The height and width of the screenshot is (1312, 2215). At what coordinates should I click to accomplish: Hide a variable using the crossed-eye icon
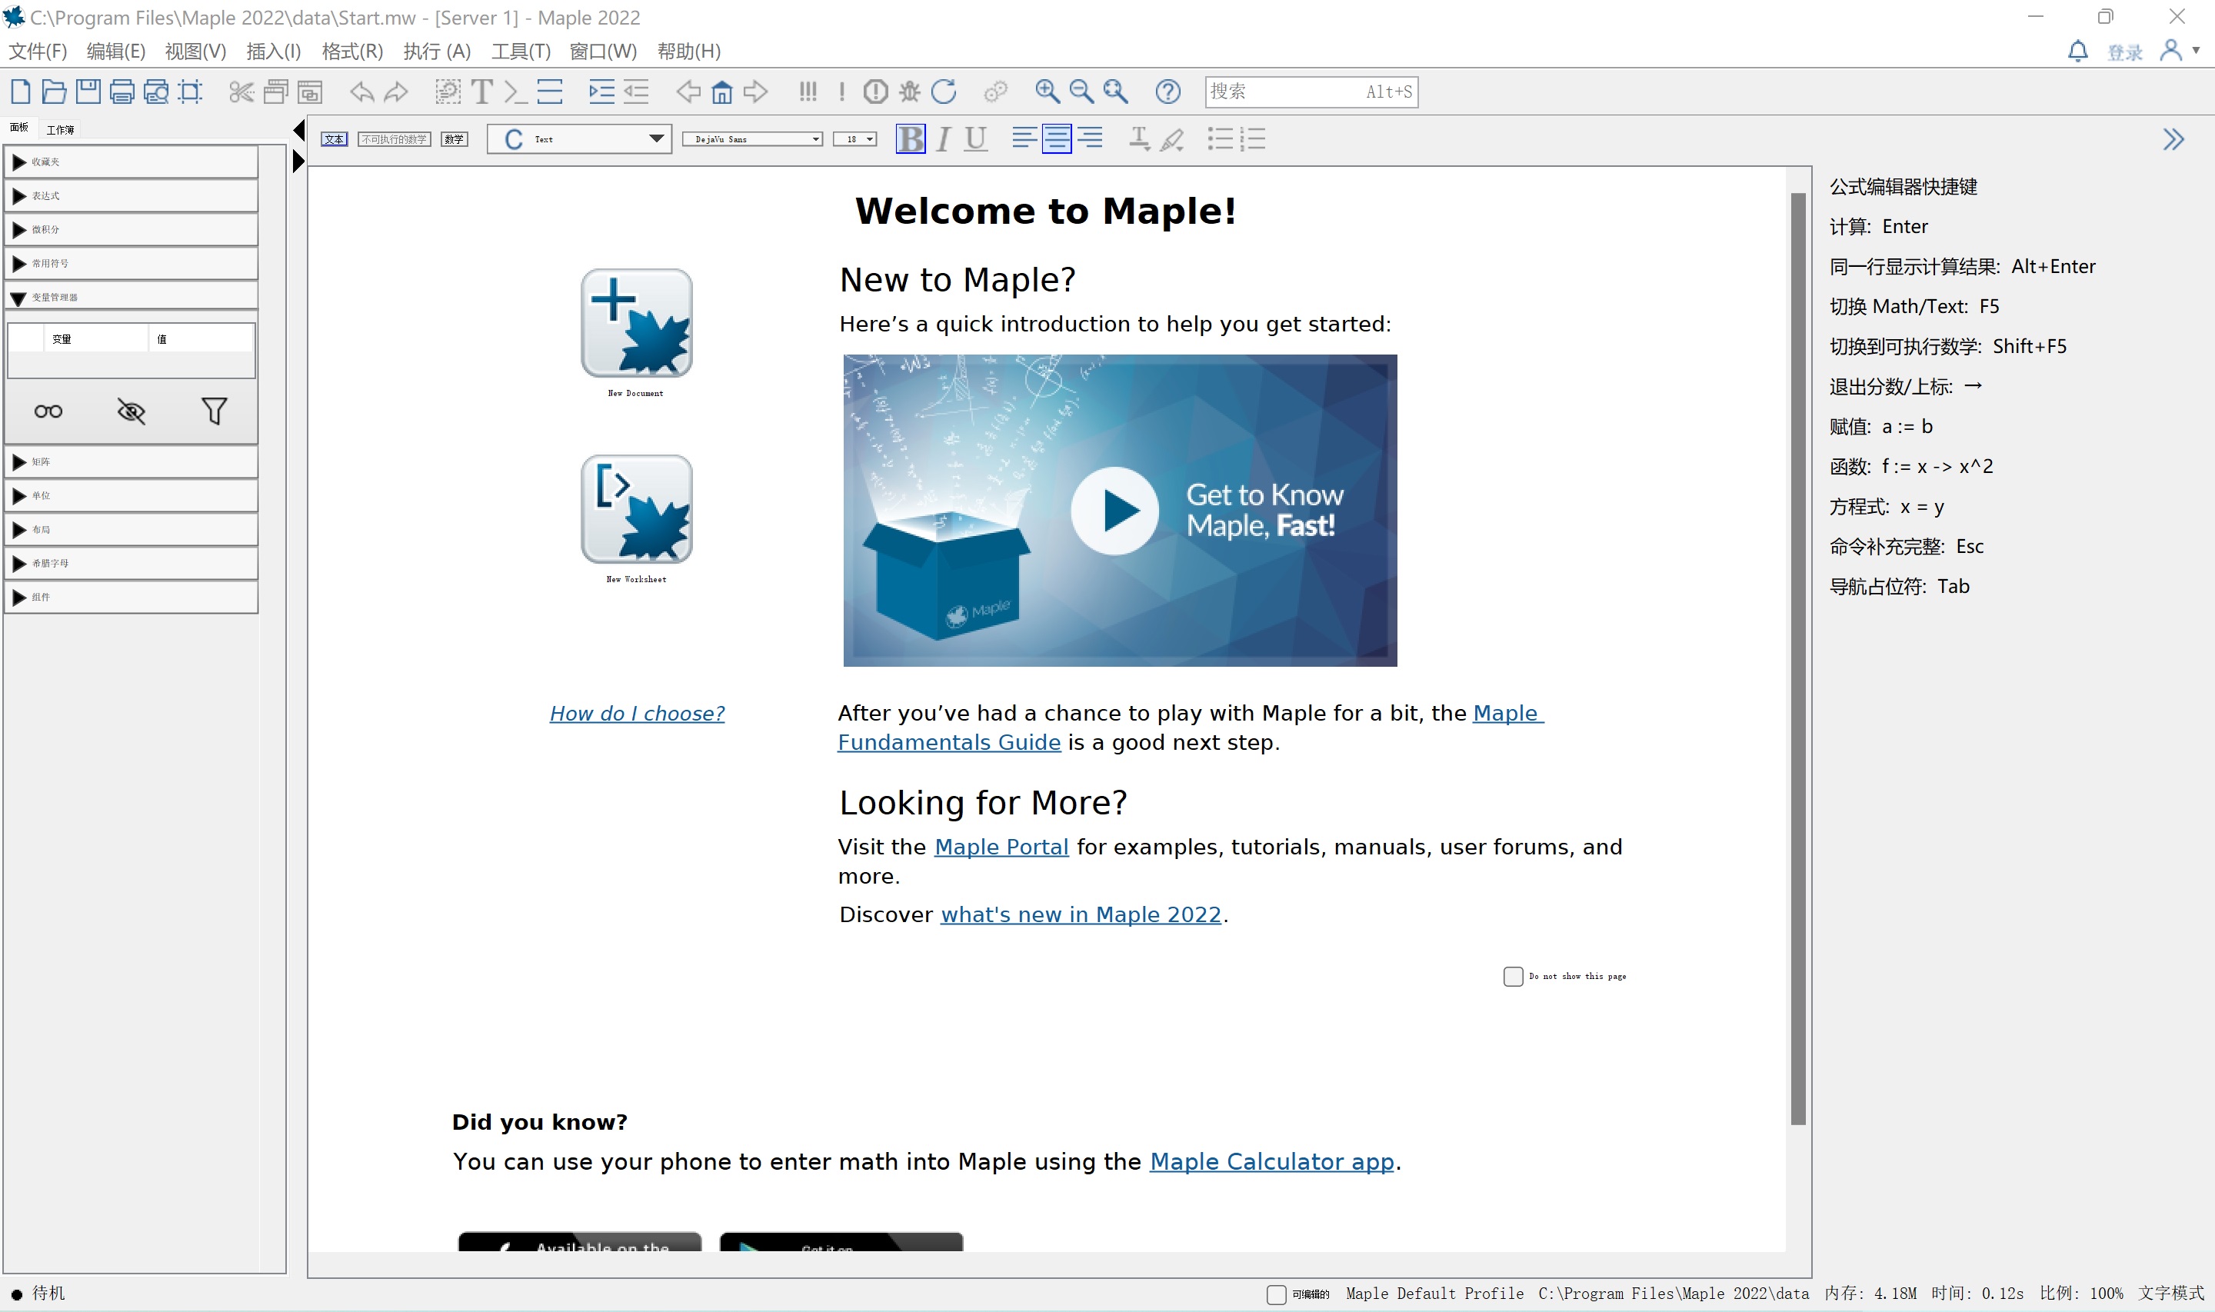(131, 410)
